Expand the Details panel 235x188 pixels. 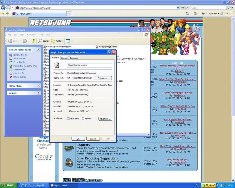click(x=38, y=93)
